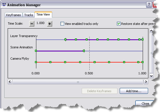Click the horizontal scrollbar thumb

pos(78,82)
